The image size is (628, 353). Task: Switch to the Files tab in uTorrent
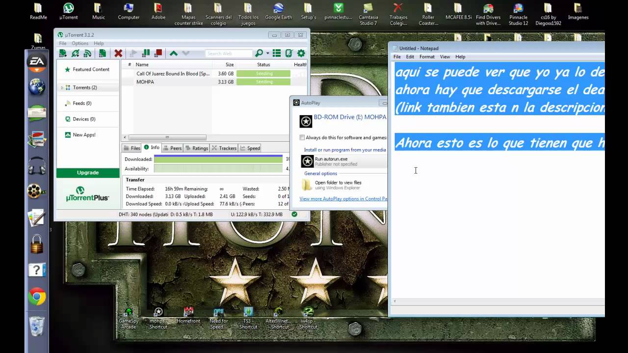click(x=131, y=148)
